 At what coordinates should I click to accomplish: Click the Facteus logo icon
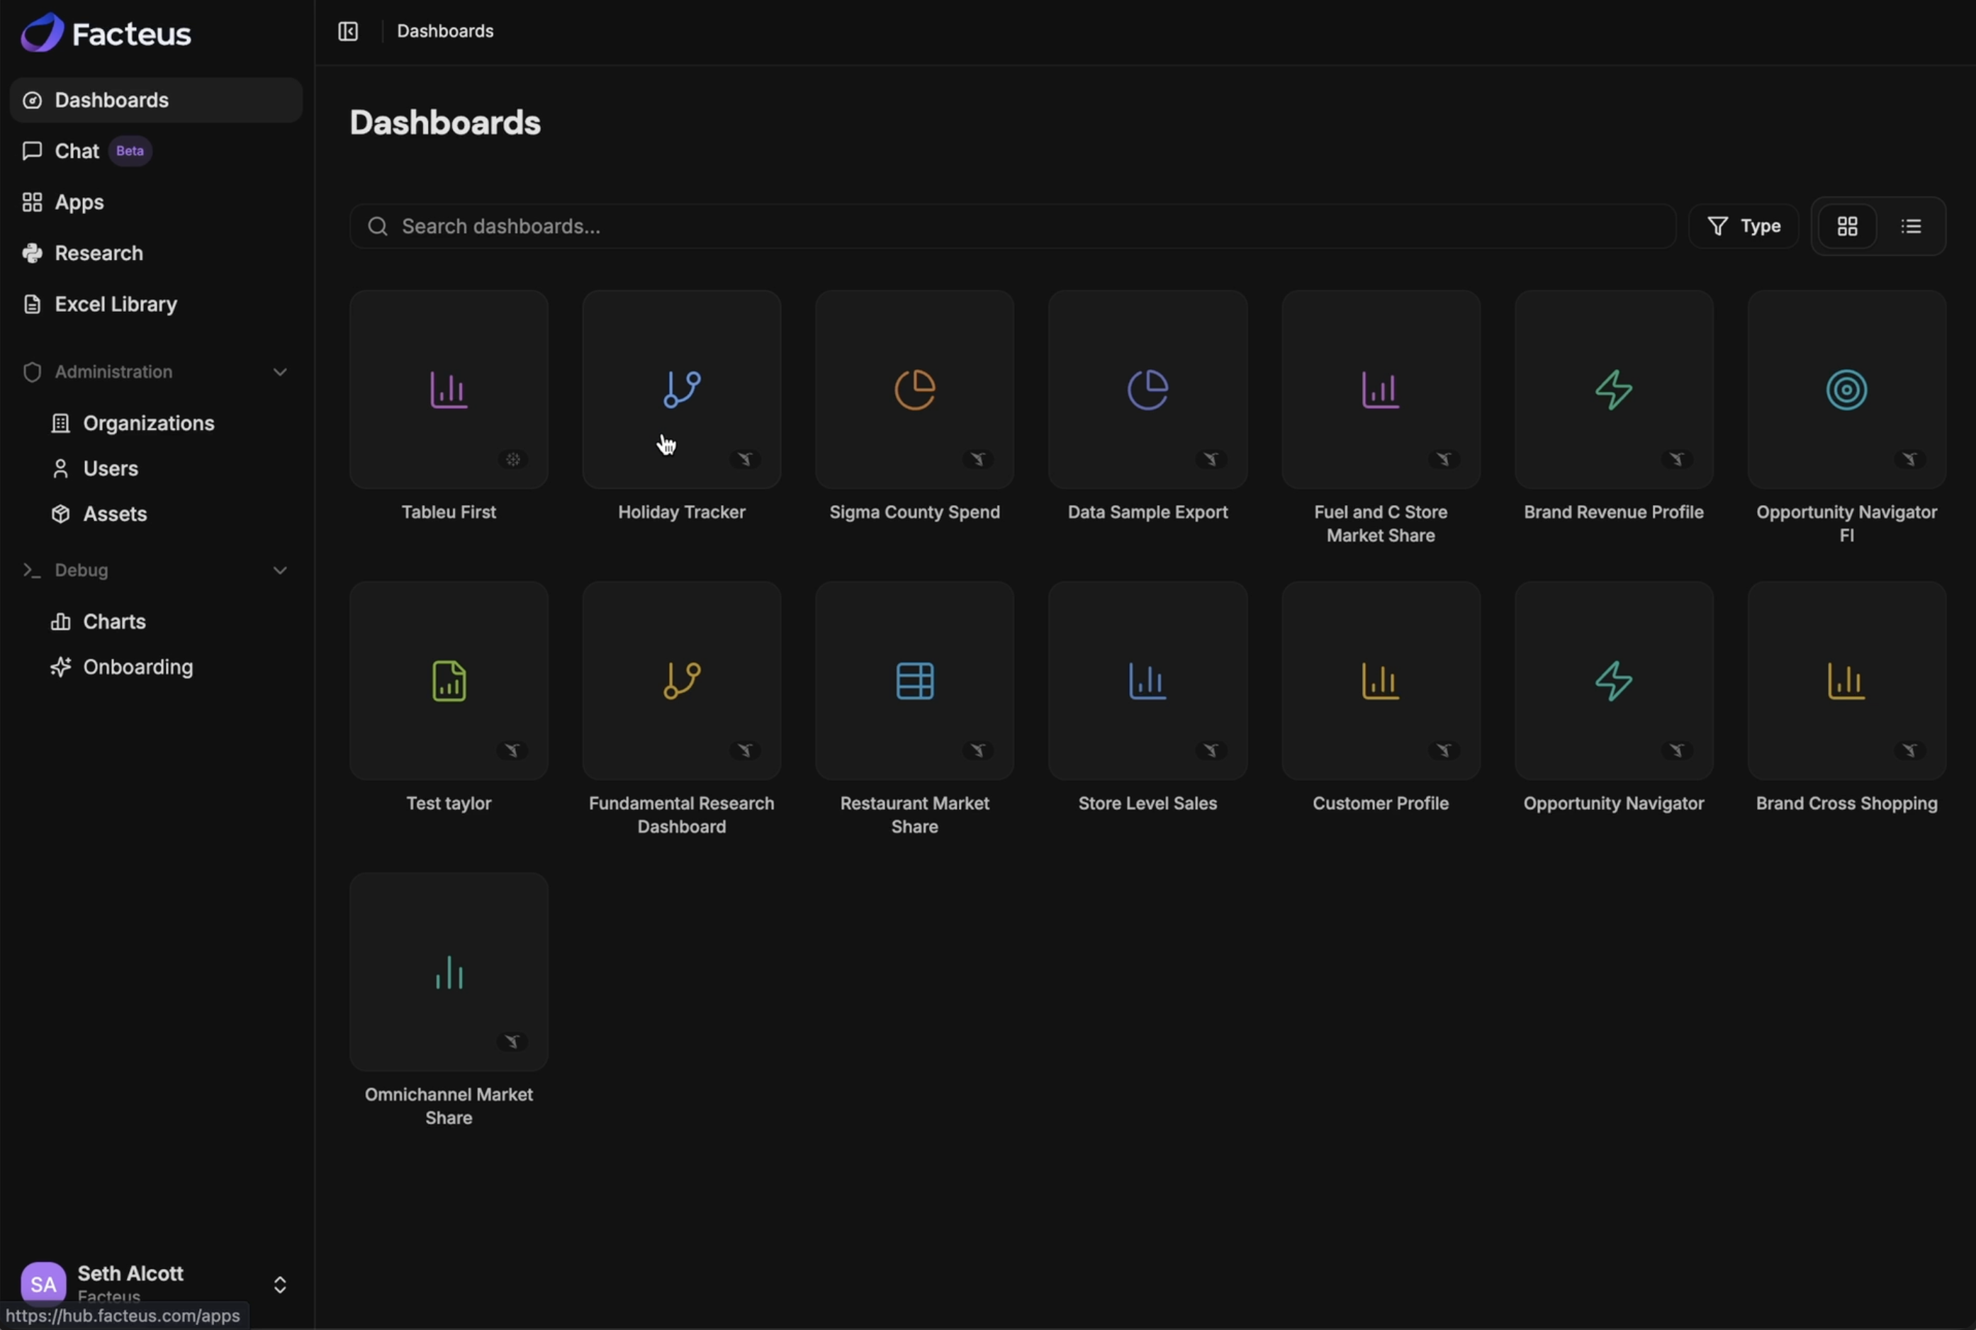(x=43, y=33)
